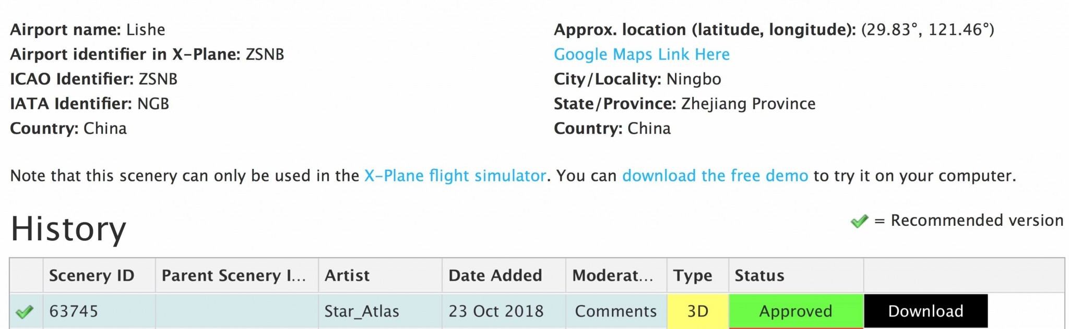Open Comments for scenery 63745
The image size is (1069, 329).
[616, 311]
